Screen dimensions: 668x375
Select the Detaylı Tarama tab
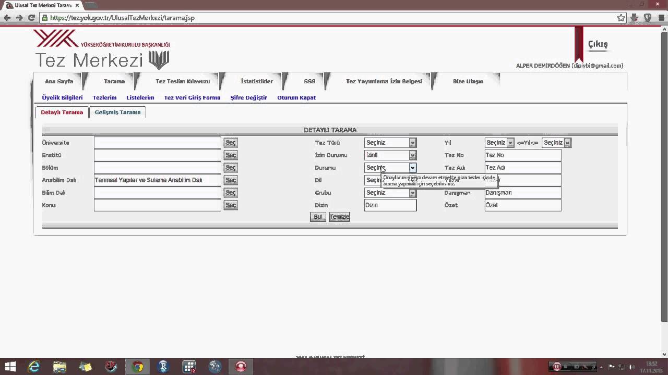click(x=62, y=112)
